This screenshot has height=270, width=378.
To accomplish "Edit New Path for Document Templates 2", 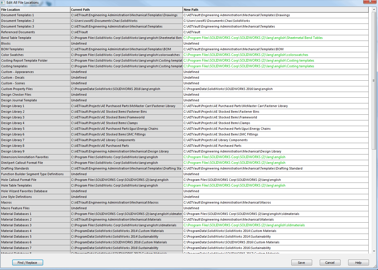I will coord(275,21).
